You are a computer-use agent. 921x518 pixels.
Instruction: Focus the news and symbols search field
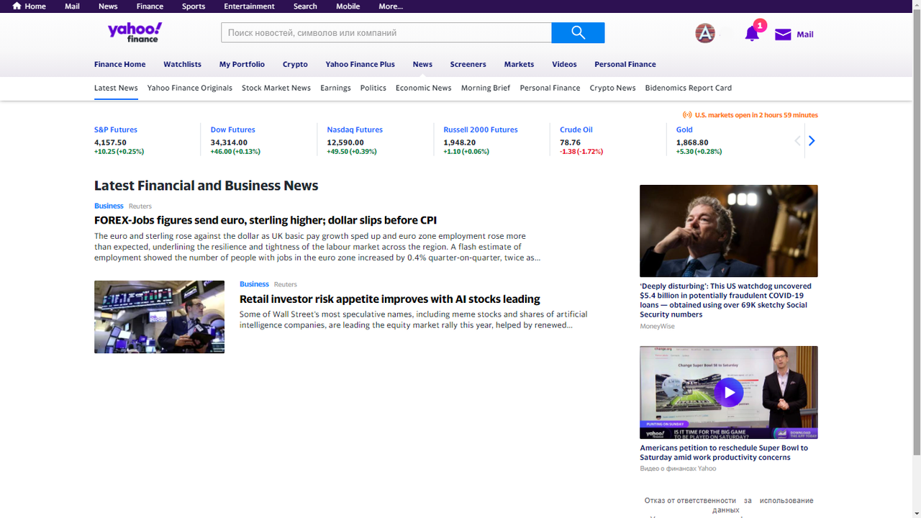[386, 32]
